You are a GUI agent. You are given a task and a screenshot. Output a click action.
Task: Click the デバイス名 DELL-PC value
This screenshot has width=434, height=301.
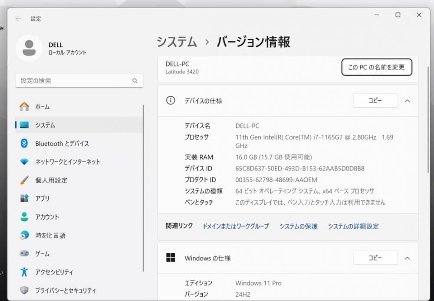(247, 126)
